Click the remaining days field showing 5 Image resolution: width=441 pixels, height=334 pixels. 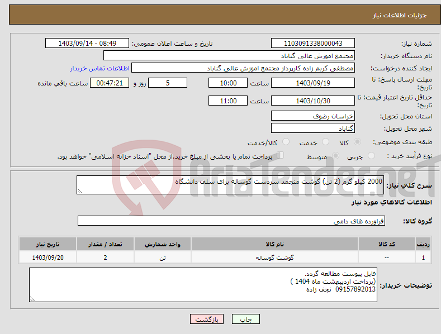coord(168,83)
